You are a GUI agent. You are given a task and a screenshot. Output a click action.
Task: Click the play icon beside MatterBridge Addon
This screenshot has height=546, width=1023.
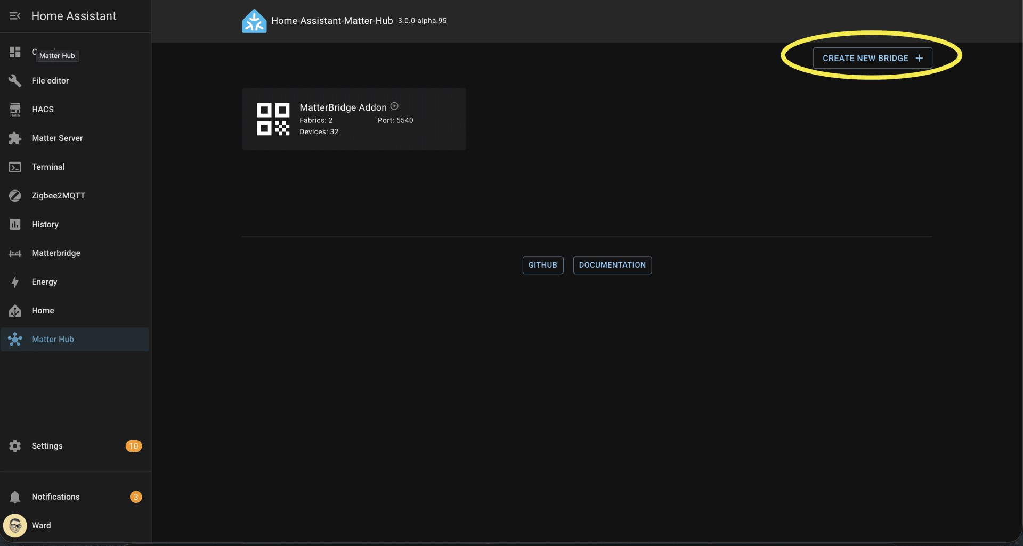click(x=394, y=106)
